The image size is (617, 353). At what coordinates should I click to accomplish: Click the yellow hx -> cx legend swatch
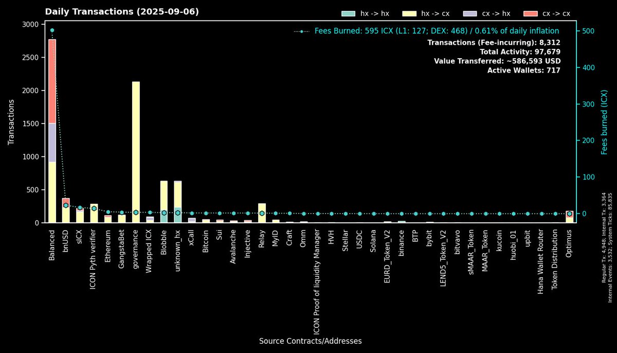point(408,13)
